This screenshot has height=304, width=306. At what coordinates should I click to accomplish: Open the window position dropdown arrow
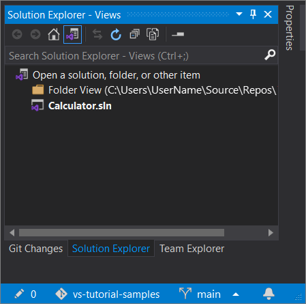click(239, 14)
